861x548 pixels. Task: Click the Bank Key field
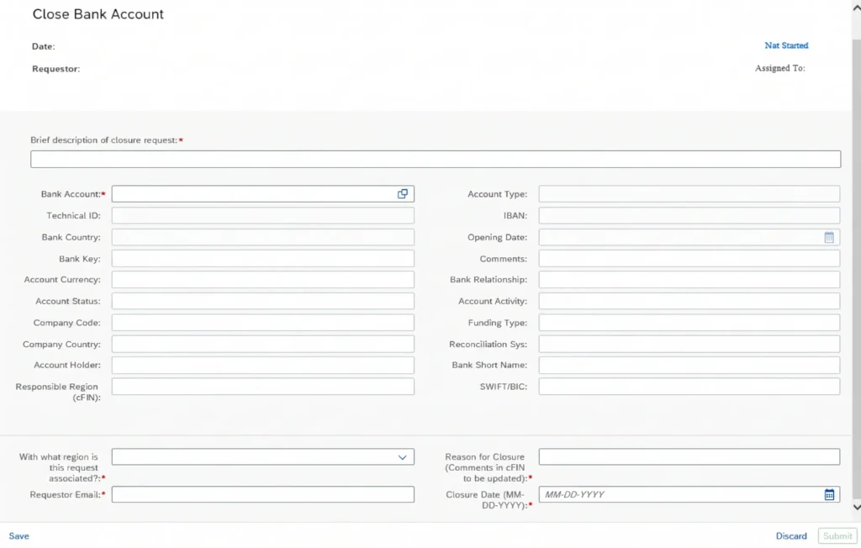(263, 259)
